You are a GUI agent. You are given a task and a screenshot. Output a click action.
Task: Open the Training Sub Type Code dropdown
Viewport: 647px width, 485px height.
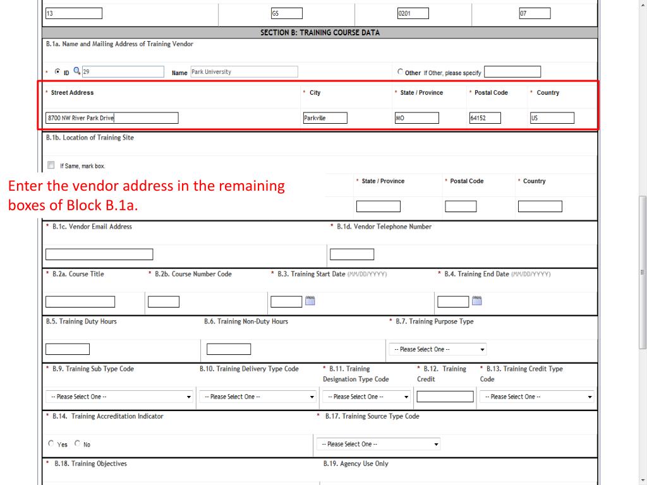click(x=119, y=397)
